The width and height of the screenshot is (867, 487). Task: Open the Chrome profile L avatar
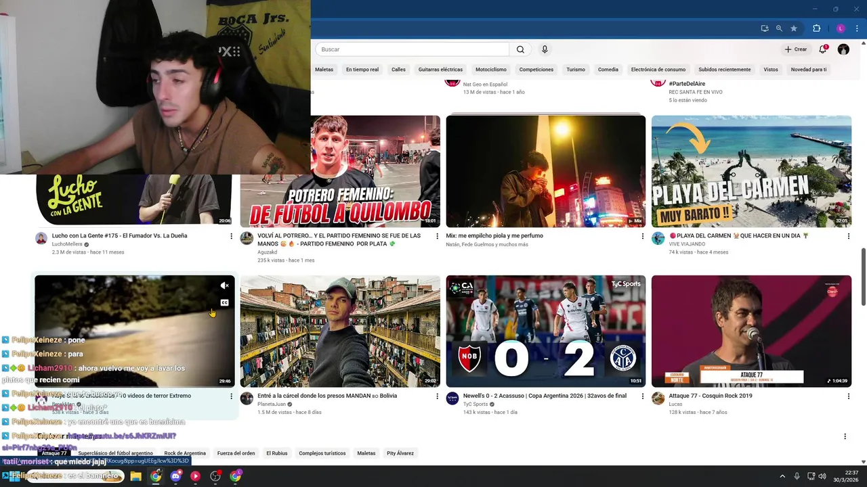coord(841,28)
